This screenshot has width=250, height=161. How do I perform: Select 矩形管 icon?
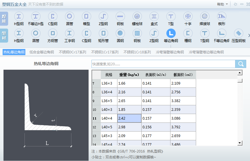point(103,33)
